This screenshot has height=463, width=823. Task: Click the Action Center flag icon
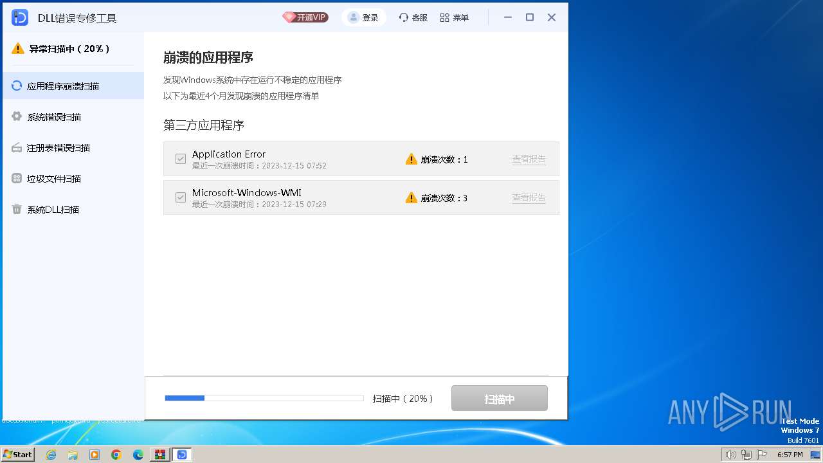click(761, 455)
